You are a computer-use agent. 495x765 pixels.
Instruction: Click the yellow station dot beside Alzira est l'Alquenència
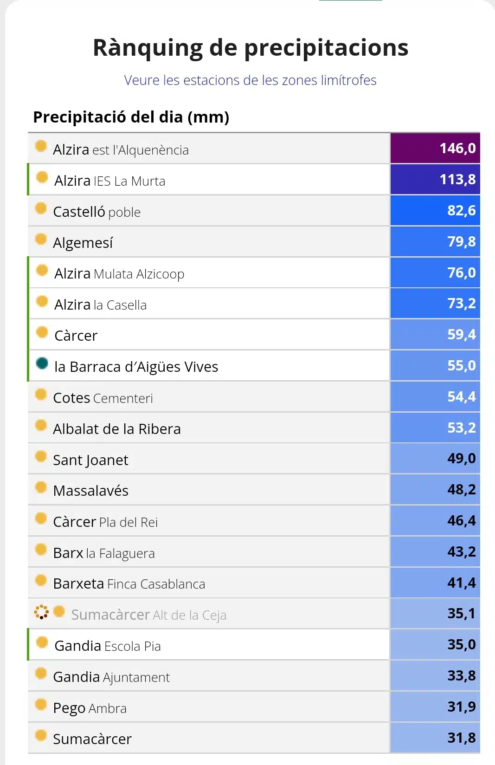41,146
